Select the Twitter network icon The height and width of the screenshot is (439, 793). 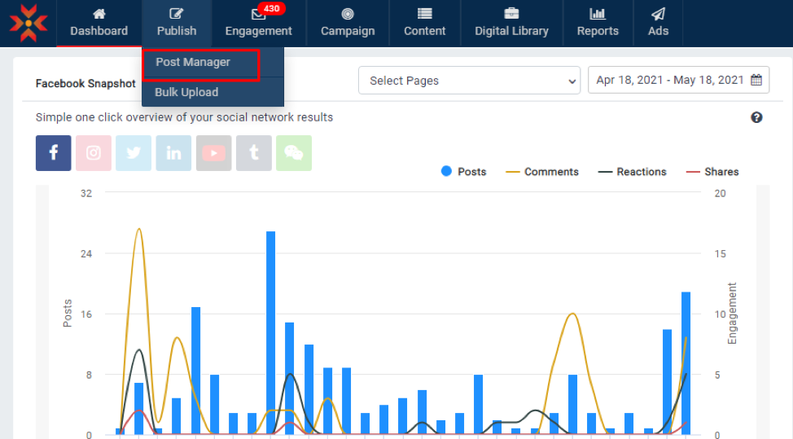coord(134,153)
